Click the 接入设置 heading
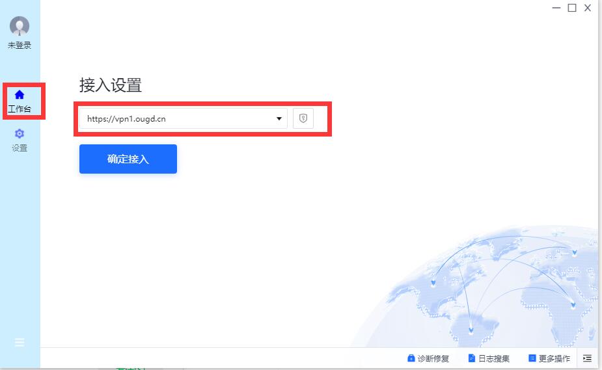The height and width of the screenshot is (370, 602). pyautogui.click(x=111, y=85)
